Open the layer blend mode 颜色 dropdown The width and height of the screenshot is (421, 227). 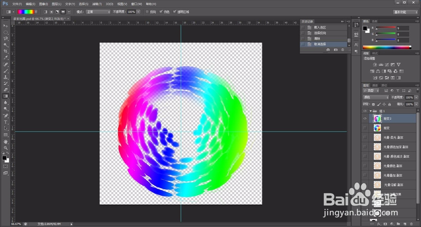coord(376,97)
